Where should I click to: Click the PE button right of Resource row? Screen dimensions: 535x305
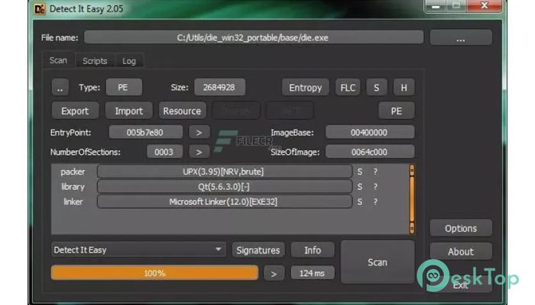(x=397, y=111)
